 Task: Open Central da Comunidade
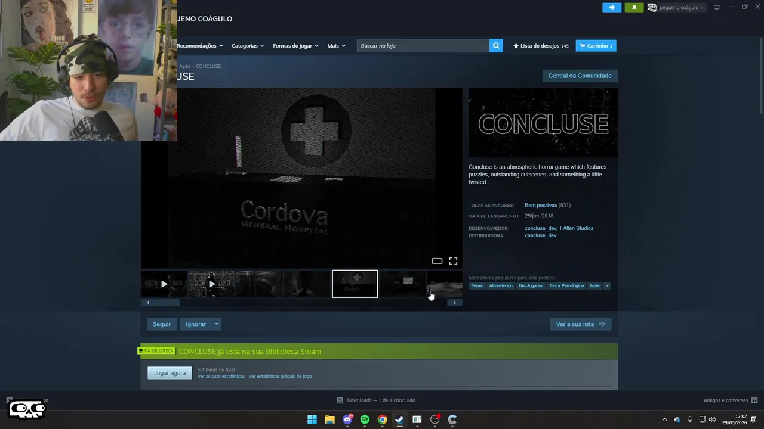[580, 76]
